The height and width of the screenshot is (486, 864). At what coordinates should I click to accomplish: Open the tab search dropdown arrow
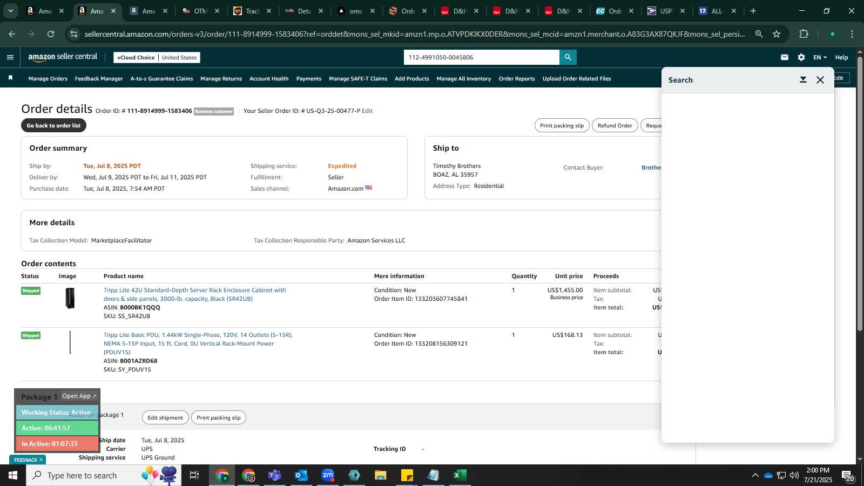[x=10, y=11]
